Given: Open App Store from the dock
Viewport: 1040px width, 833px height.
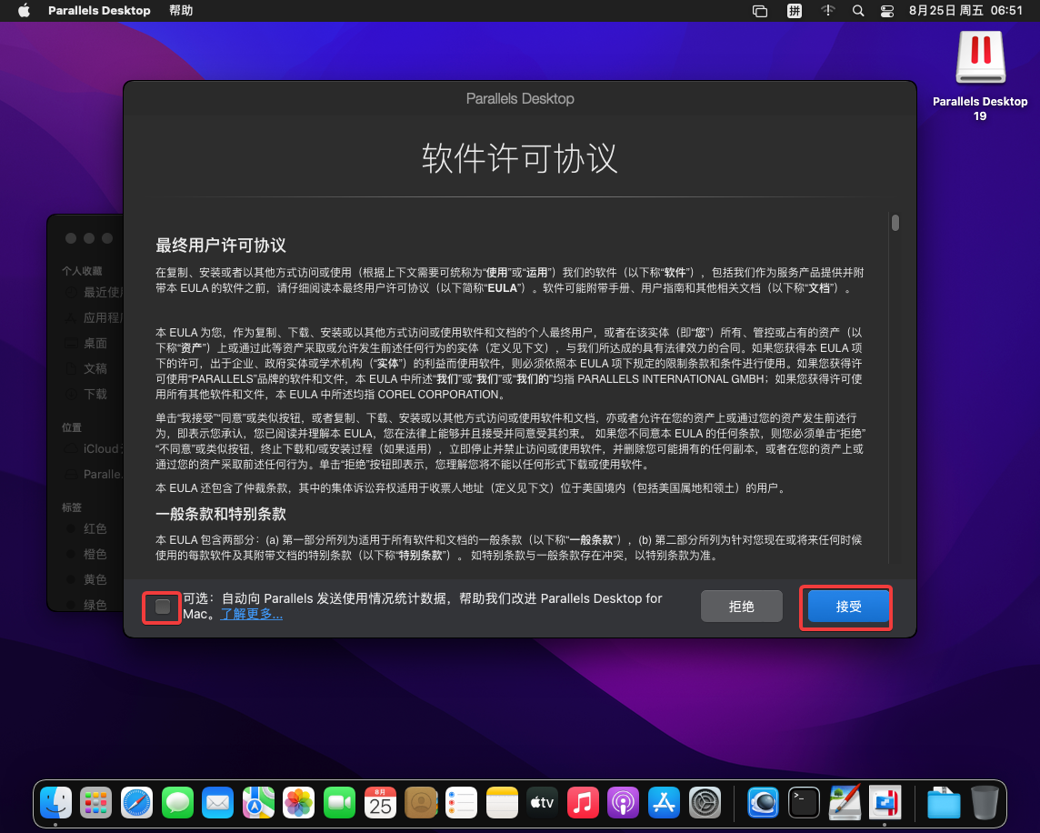Looking at the screenshot, I should point(665,803).
